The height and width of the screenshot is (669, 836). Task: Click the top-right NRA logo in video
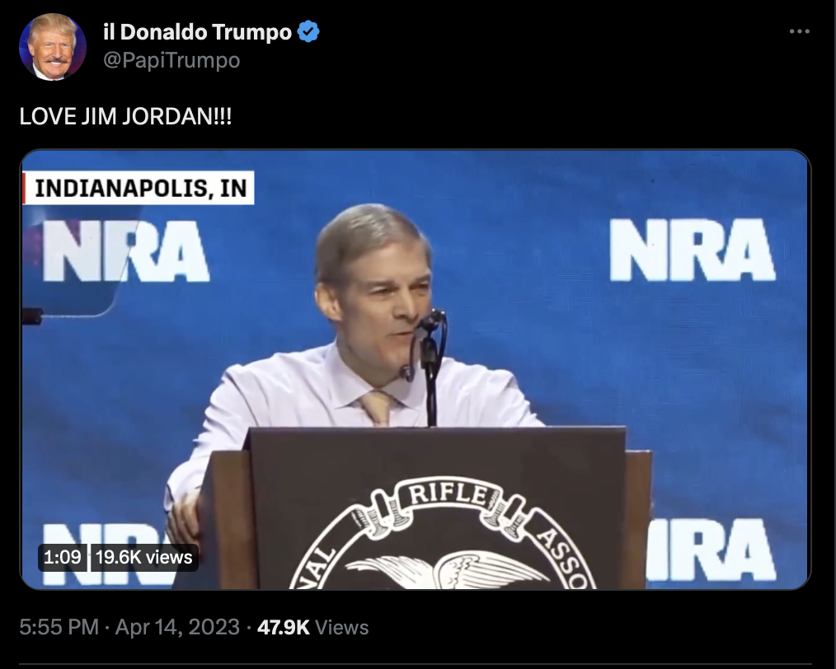coord(692,250)
